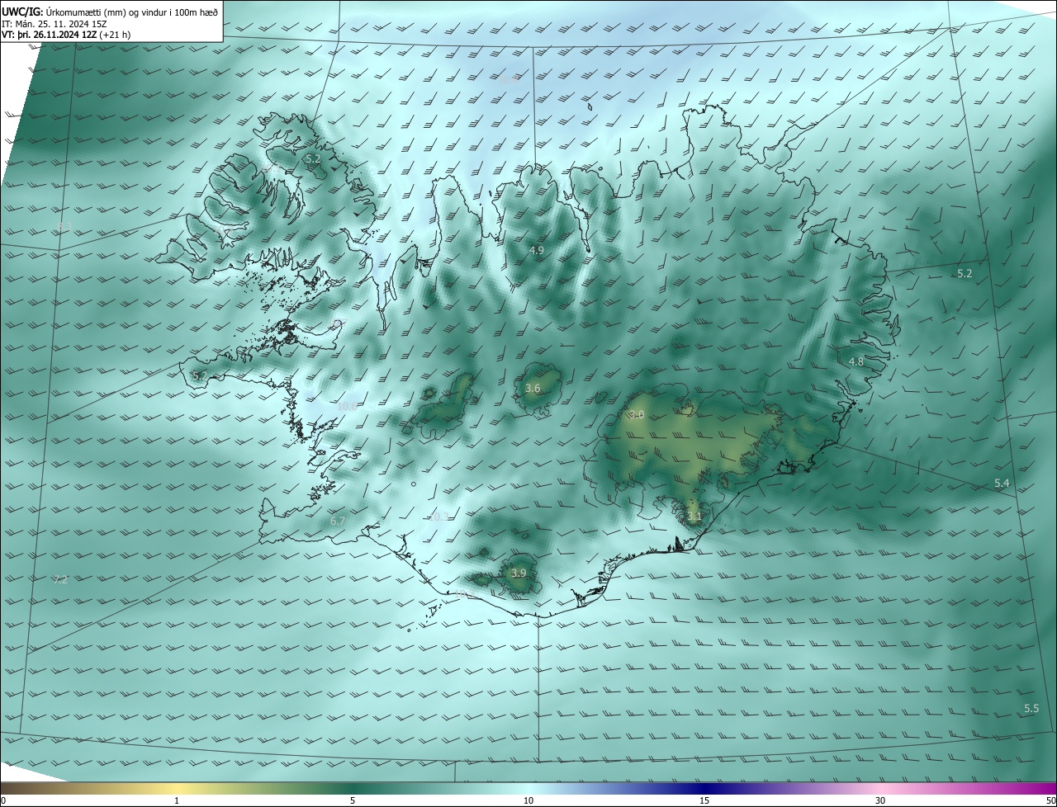Click the dark green color at scale value 5
Screen dimensions: 1057x807
[353, 788]
